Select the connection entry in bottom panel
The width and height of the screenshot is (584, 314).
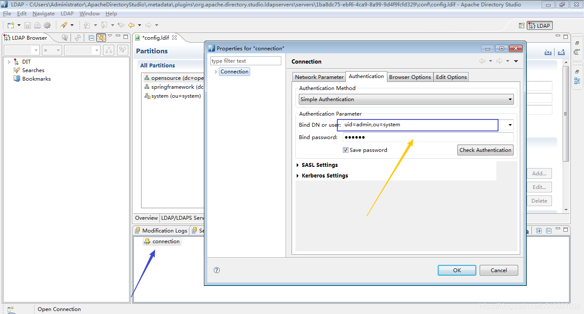tap(162, 241)
